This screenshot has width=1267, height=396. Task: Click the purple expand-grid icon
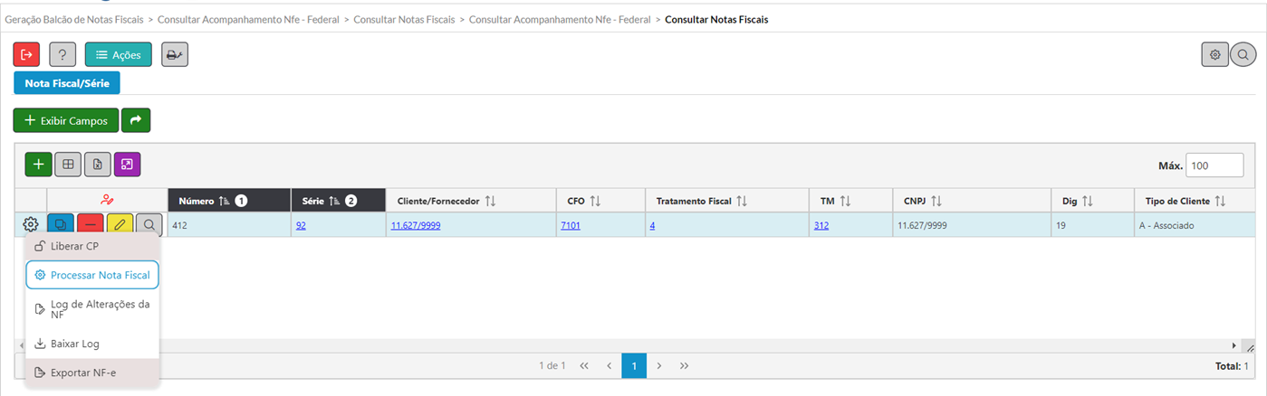(128, 165)
